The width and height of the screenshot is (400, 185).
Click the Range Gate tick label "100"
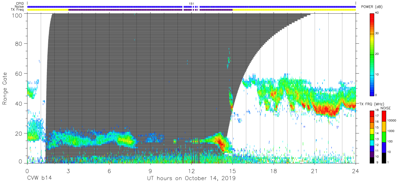click(18, 15)
